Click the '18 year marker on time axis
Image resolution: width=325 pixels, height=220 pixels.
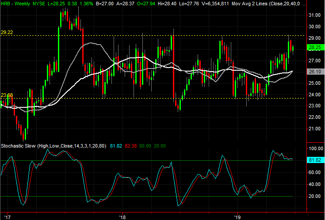click(x=122, y=217)
